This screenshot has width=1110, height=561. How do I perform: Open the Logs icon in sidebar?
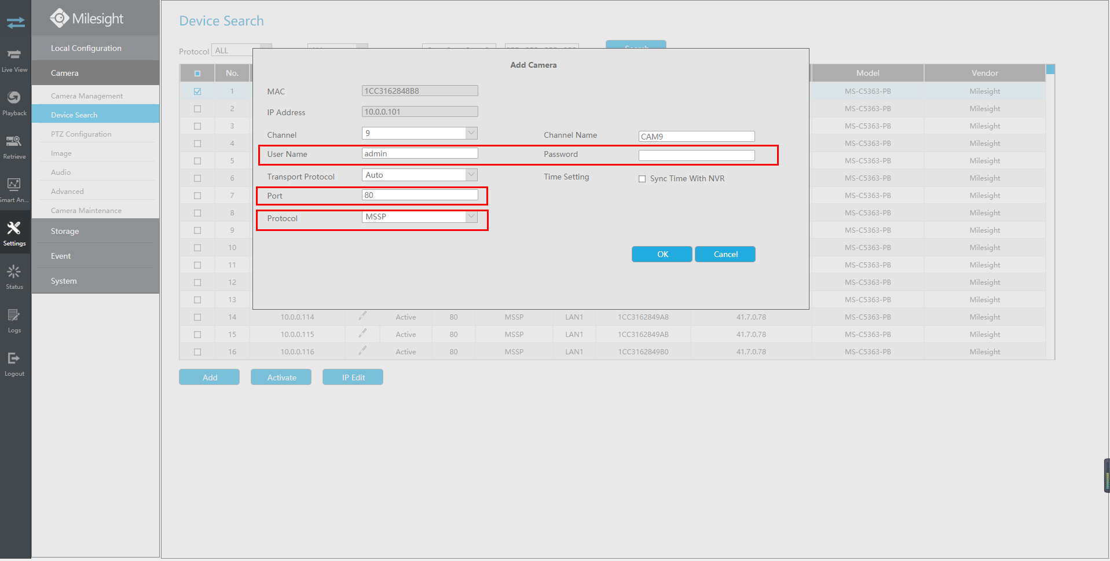[14, 321]
